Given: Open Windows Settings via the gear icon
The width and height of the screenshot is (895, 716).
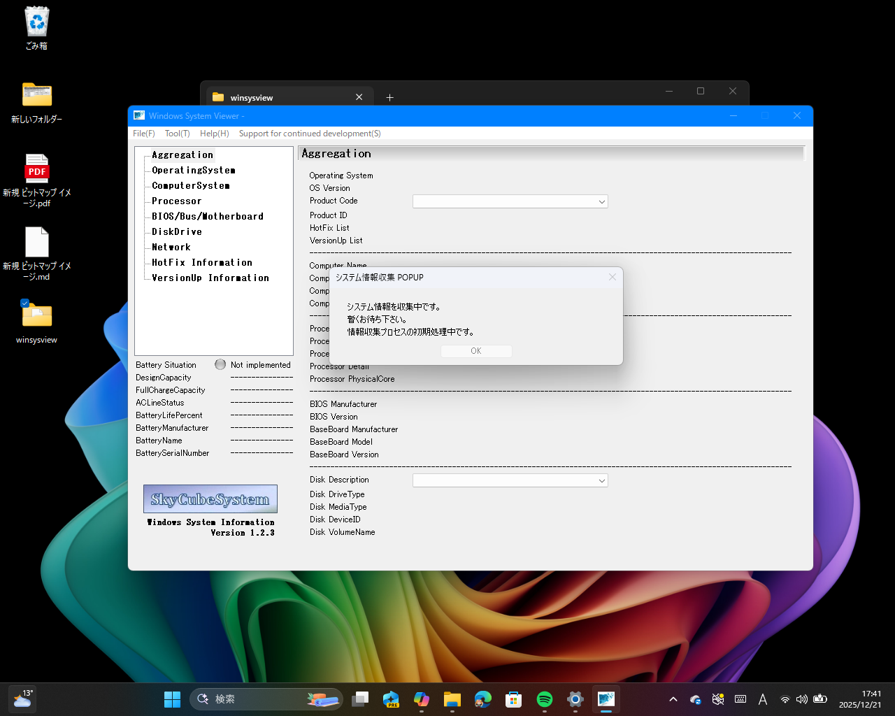Looking at the screenshot, I should tap(575, 699).
